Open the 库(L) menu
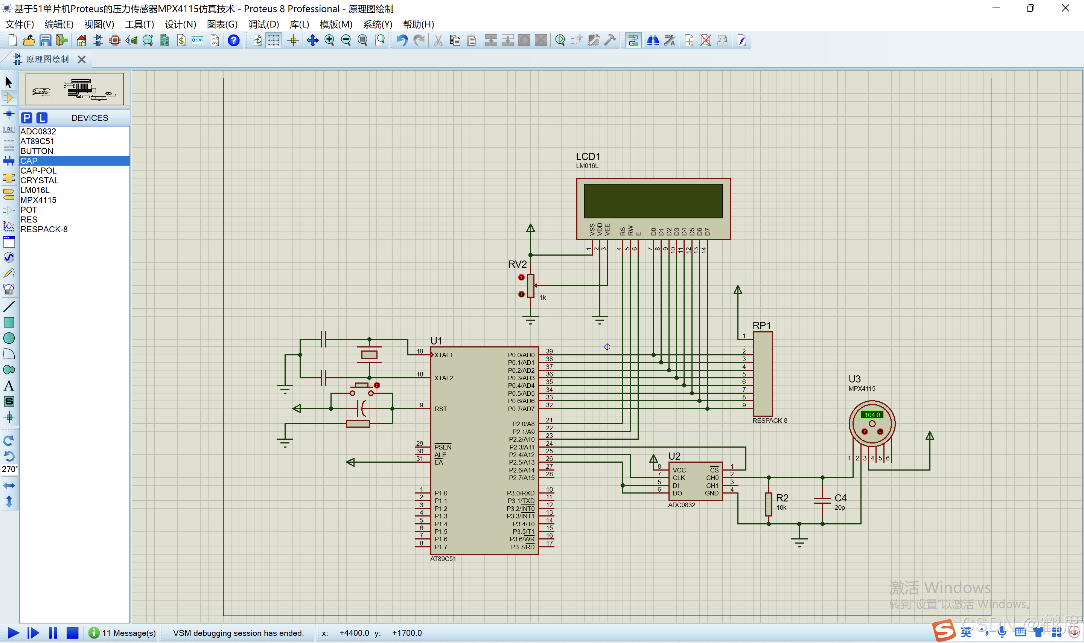Viewport: 1084px width, 643px height. coord(299,24)
